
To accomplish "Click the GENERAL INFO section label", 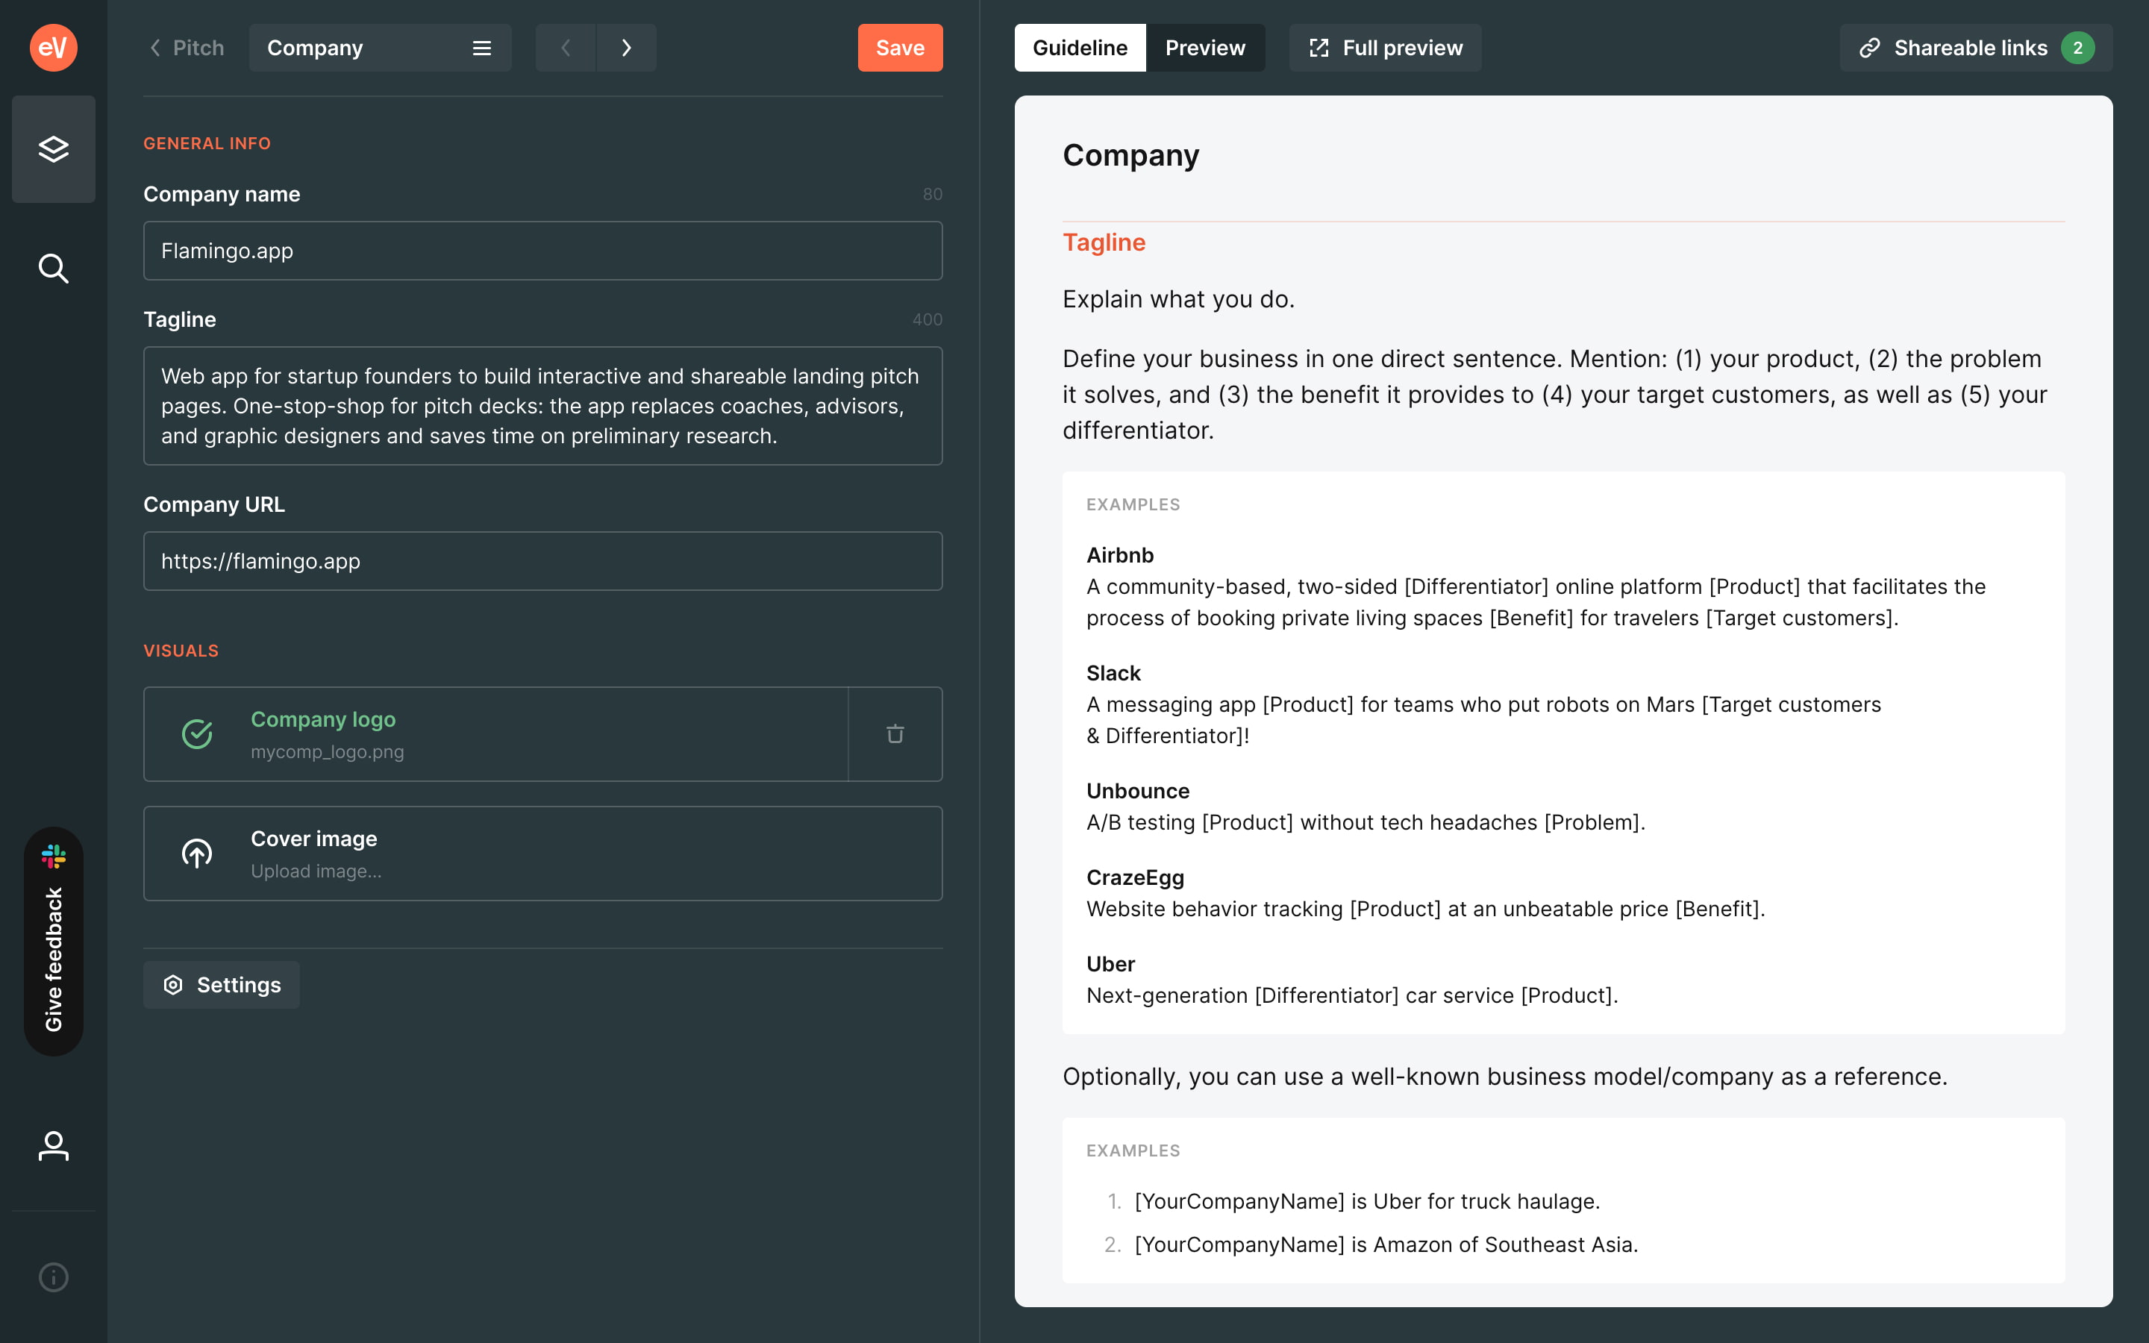I will [207, 144].
